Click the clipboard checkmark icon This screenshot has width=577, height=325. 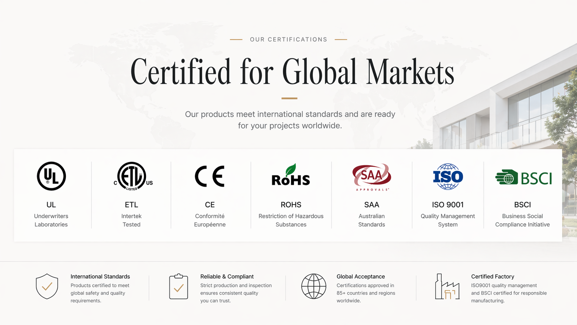click(179, 286)
